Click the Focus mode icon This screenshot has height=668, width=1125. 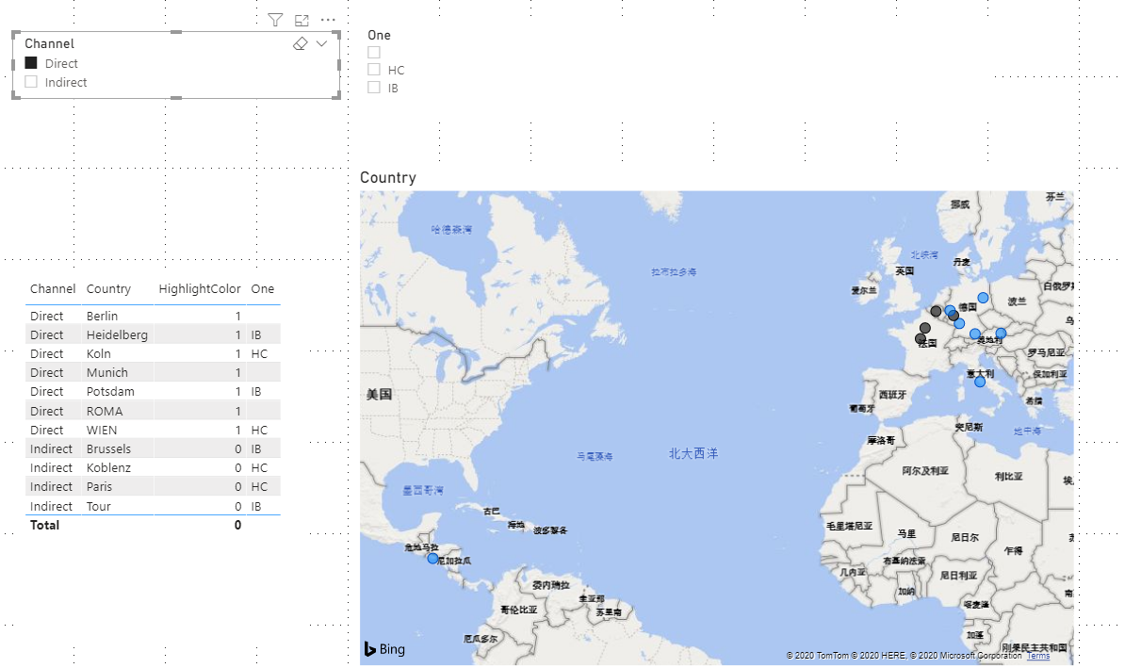pos(302,20)
